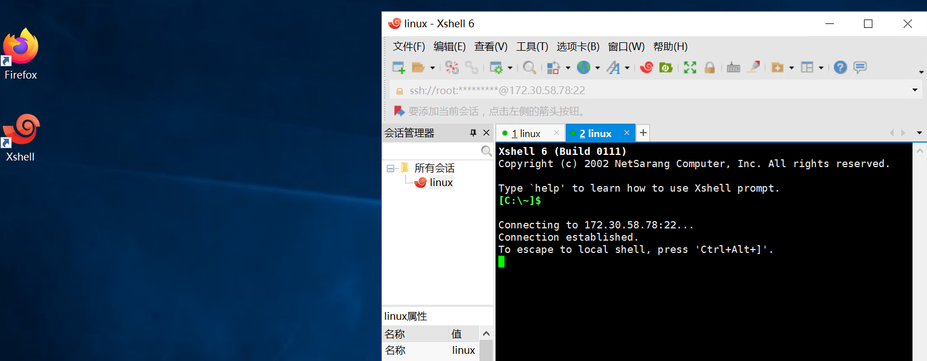Click the padlock Lock Screen icon
This screenshot has width=927, height=361.
(710, 67)
